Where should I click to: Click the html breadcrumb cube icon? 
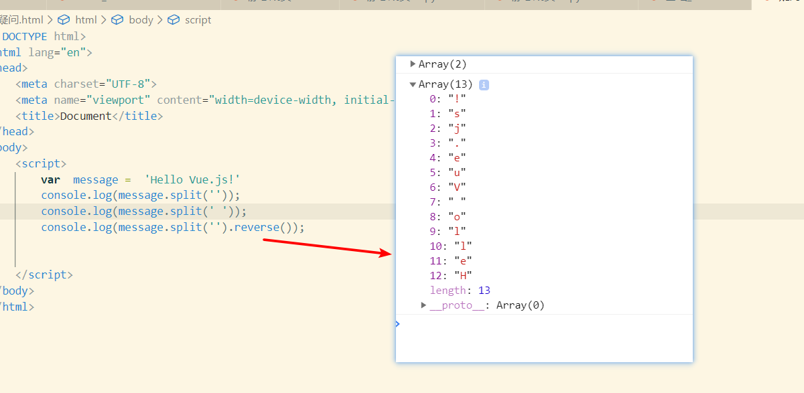click(x=64, y=20)
